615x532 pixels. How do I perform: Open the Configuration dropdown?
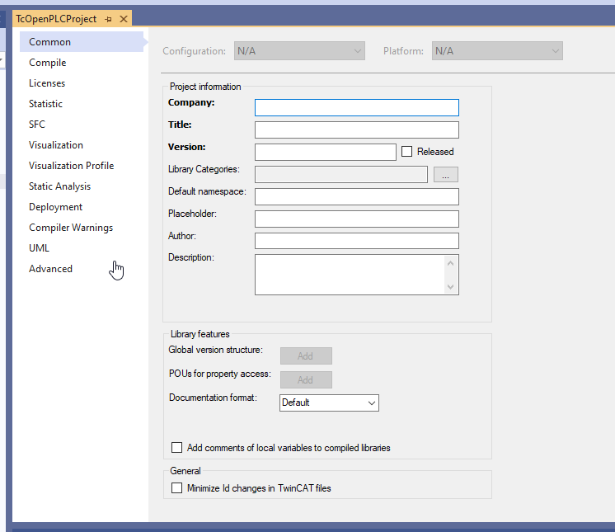[x=299, y=51]
